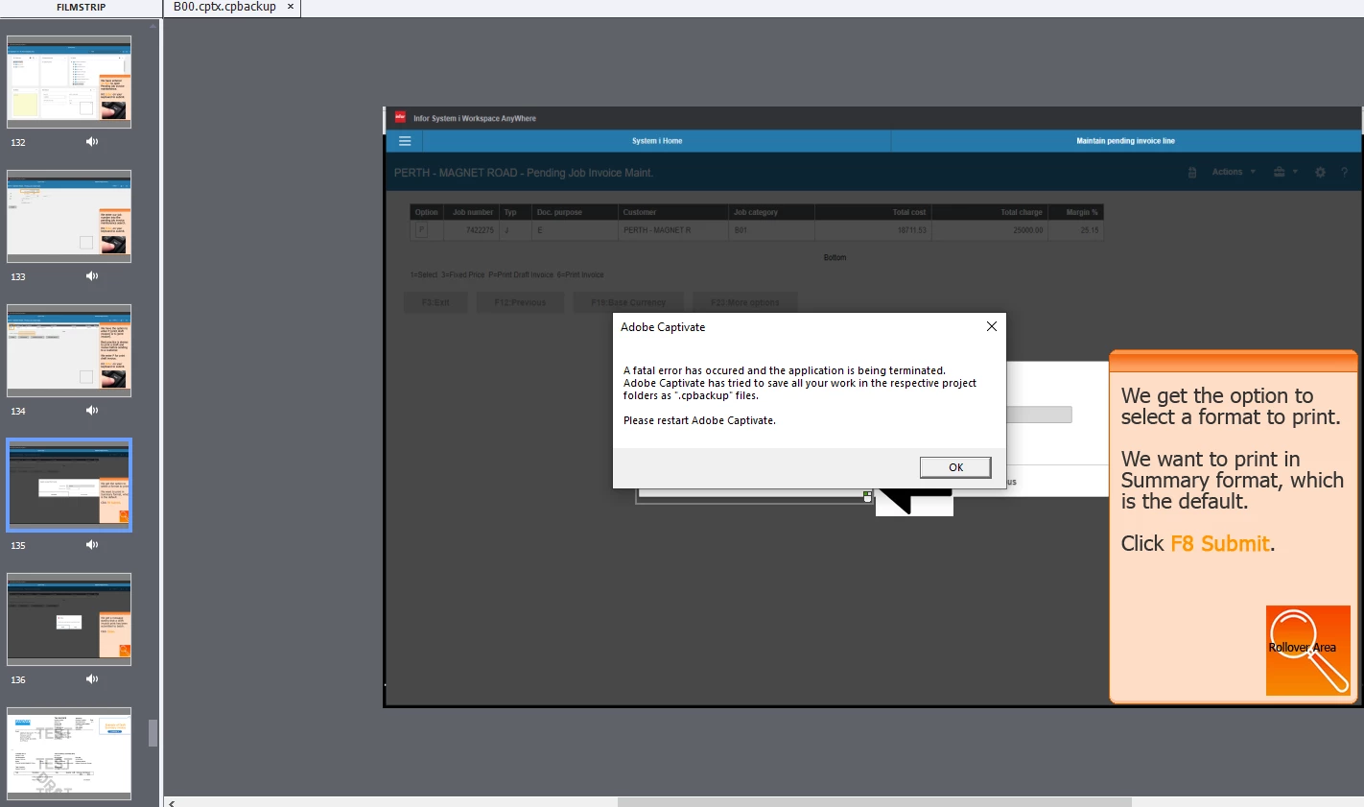1364x807 pixels.
Task: Click the audio speaker icon of slide 133
Action: pyautogui.click(x=92, y=276)
